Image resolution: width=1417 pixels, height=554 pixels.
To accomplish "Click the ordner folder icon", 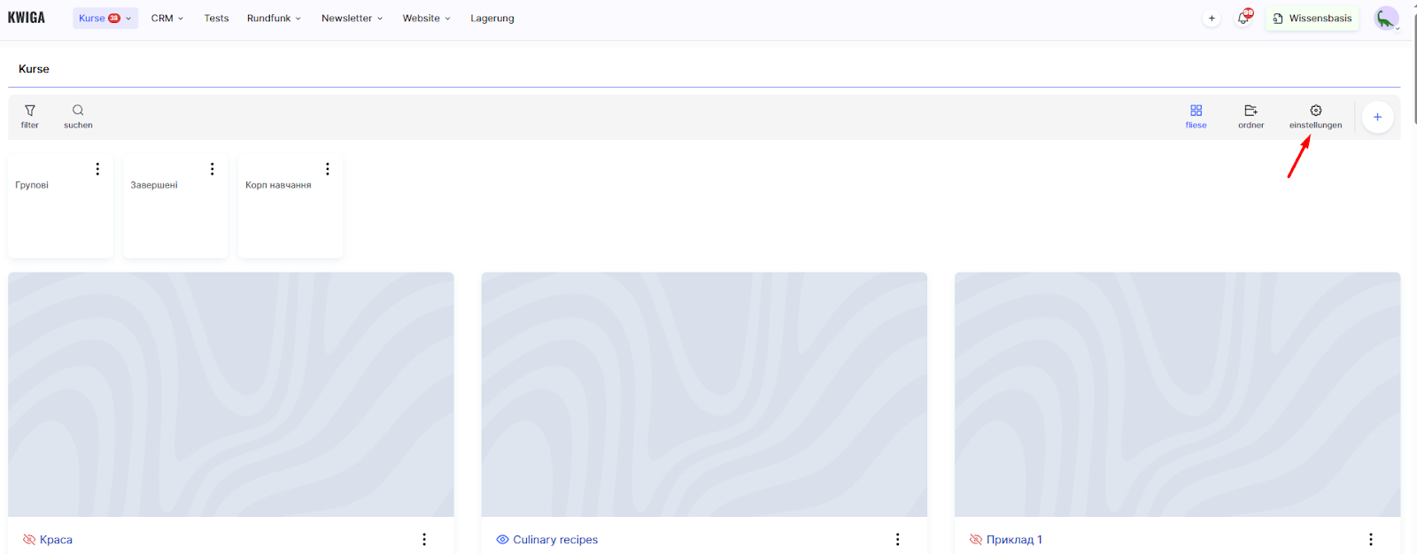I will click(x=1251, y=116).
